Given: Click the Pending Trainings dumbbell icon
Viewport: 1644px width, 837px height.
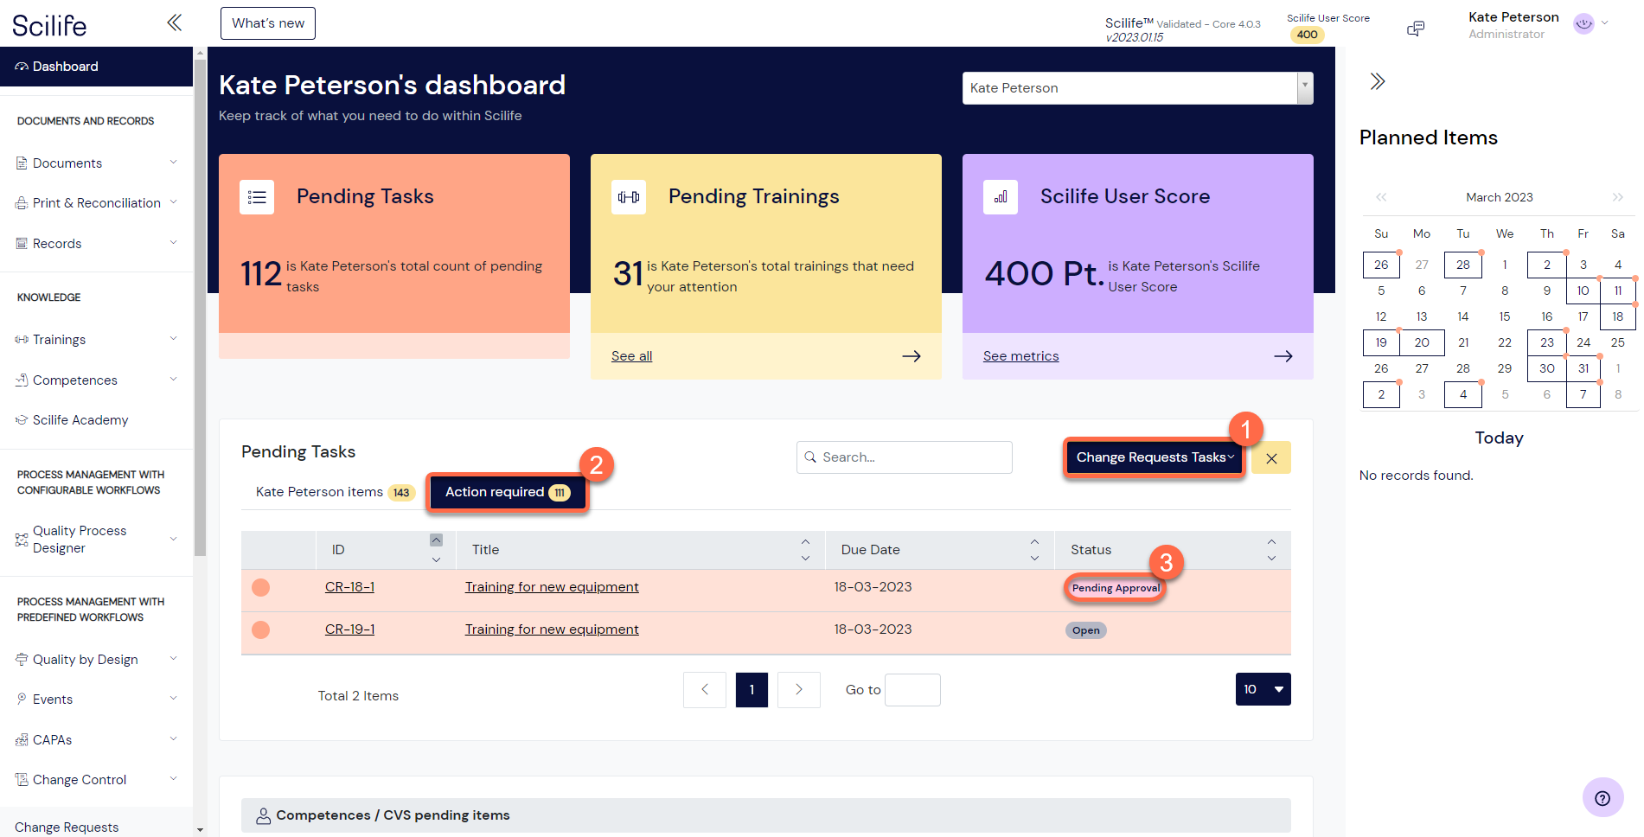Looking at the screenshot, I should pos(629,197).
